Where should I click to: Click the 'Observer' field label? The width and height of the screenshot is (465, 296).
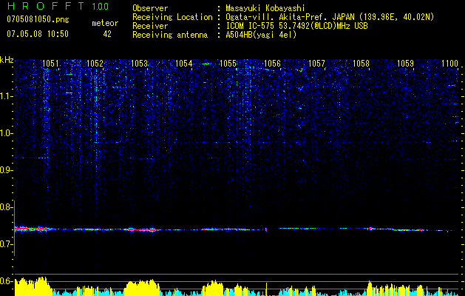[x=150, y=8]
